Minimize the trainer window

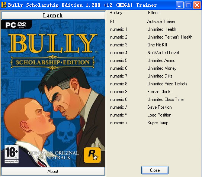[x=180, y=5]
